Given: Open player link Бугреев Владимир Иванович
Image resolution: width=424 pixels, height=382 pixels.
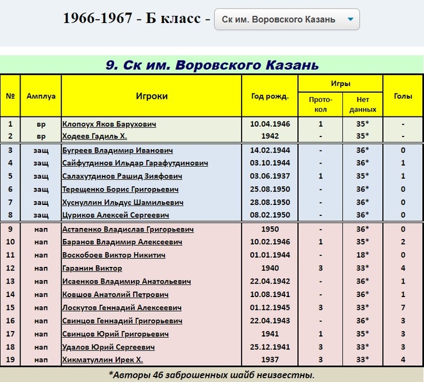Looking at the screenshot, I should (x=118, y=150).
